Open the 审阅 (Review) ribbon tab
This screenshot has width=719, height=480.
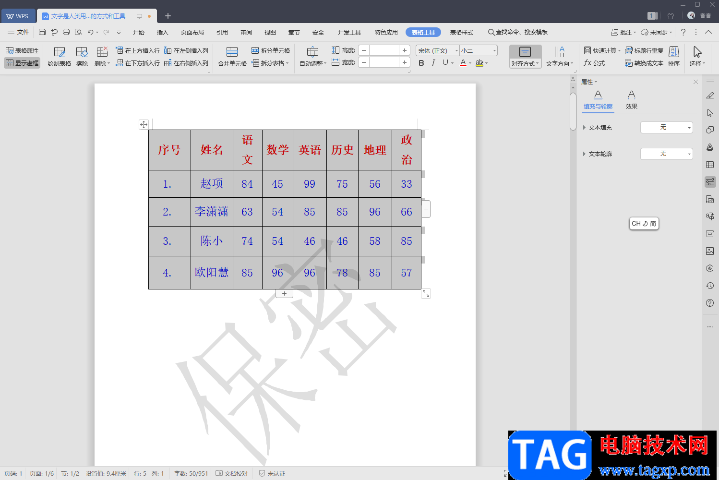246,32
